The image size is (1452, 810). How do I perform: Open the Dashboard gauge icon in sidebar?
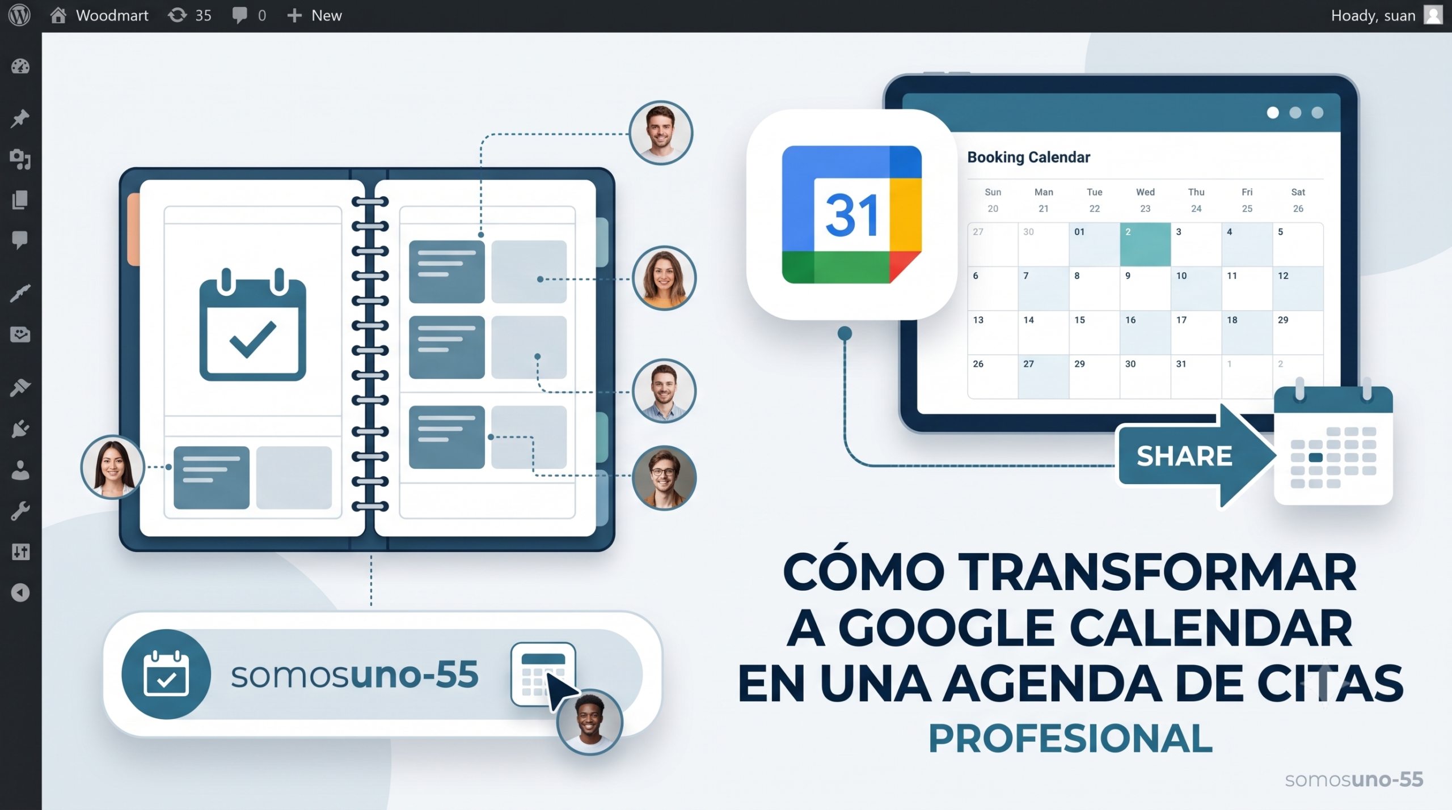(20, 67)
